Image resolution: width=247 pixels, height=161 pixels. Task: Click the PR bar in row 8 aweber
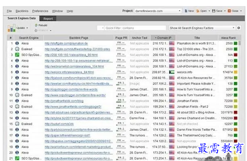tap(121, 84)
